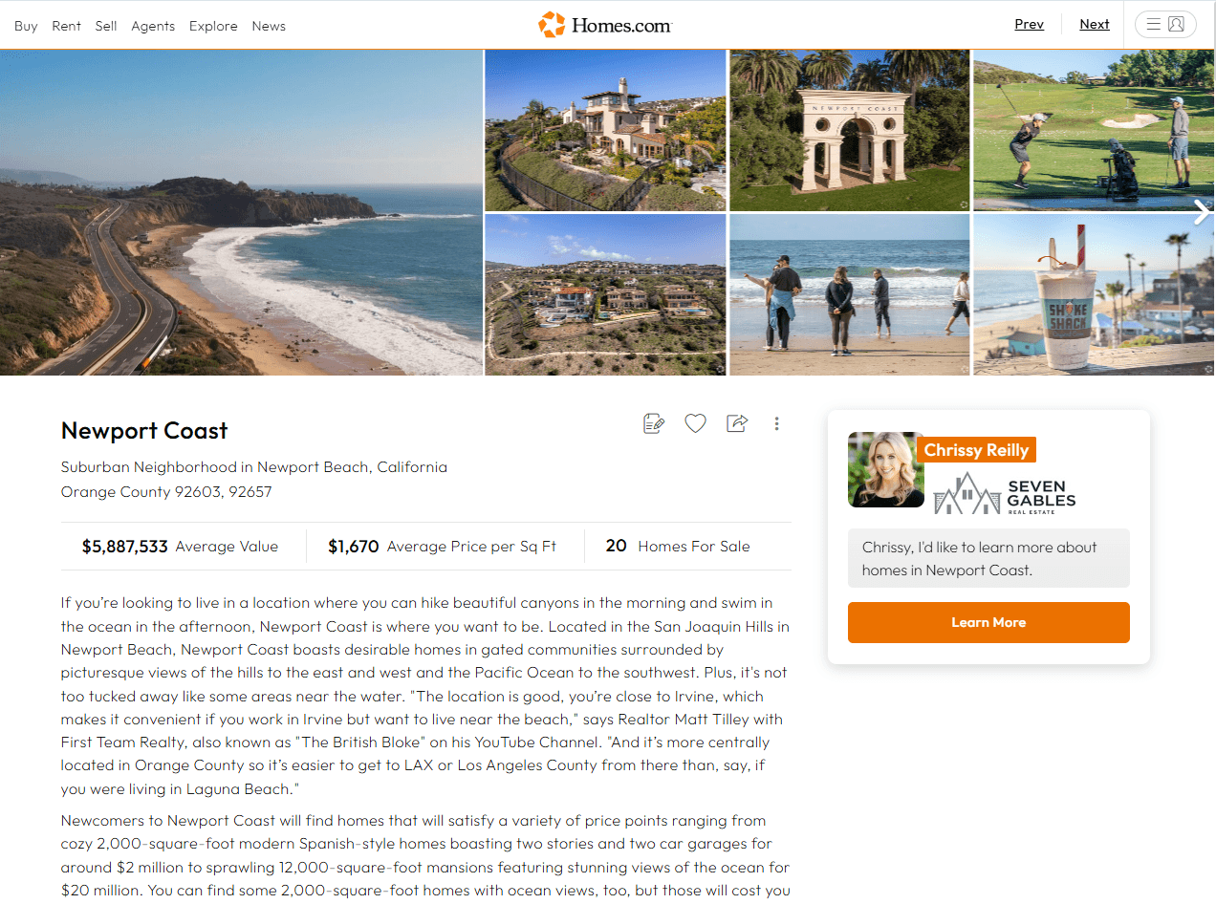Open the Explore menu
The width and height of the screenshot is (1216, 904).
tap(213, 26)
